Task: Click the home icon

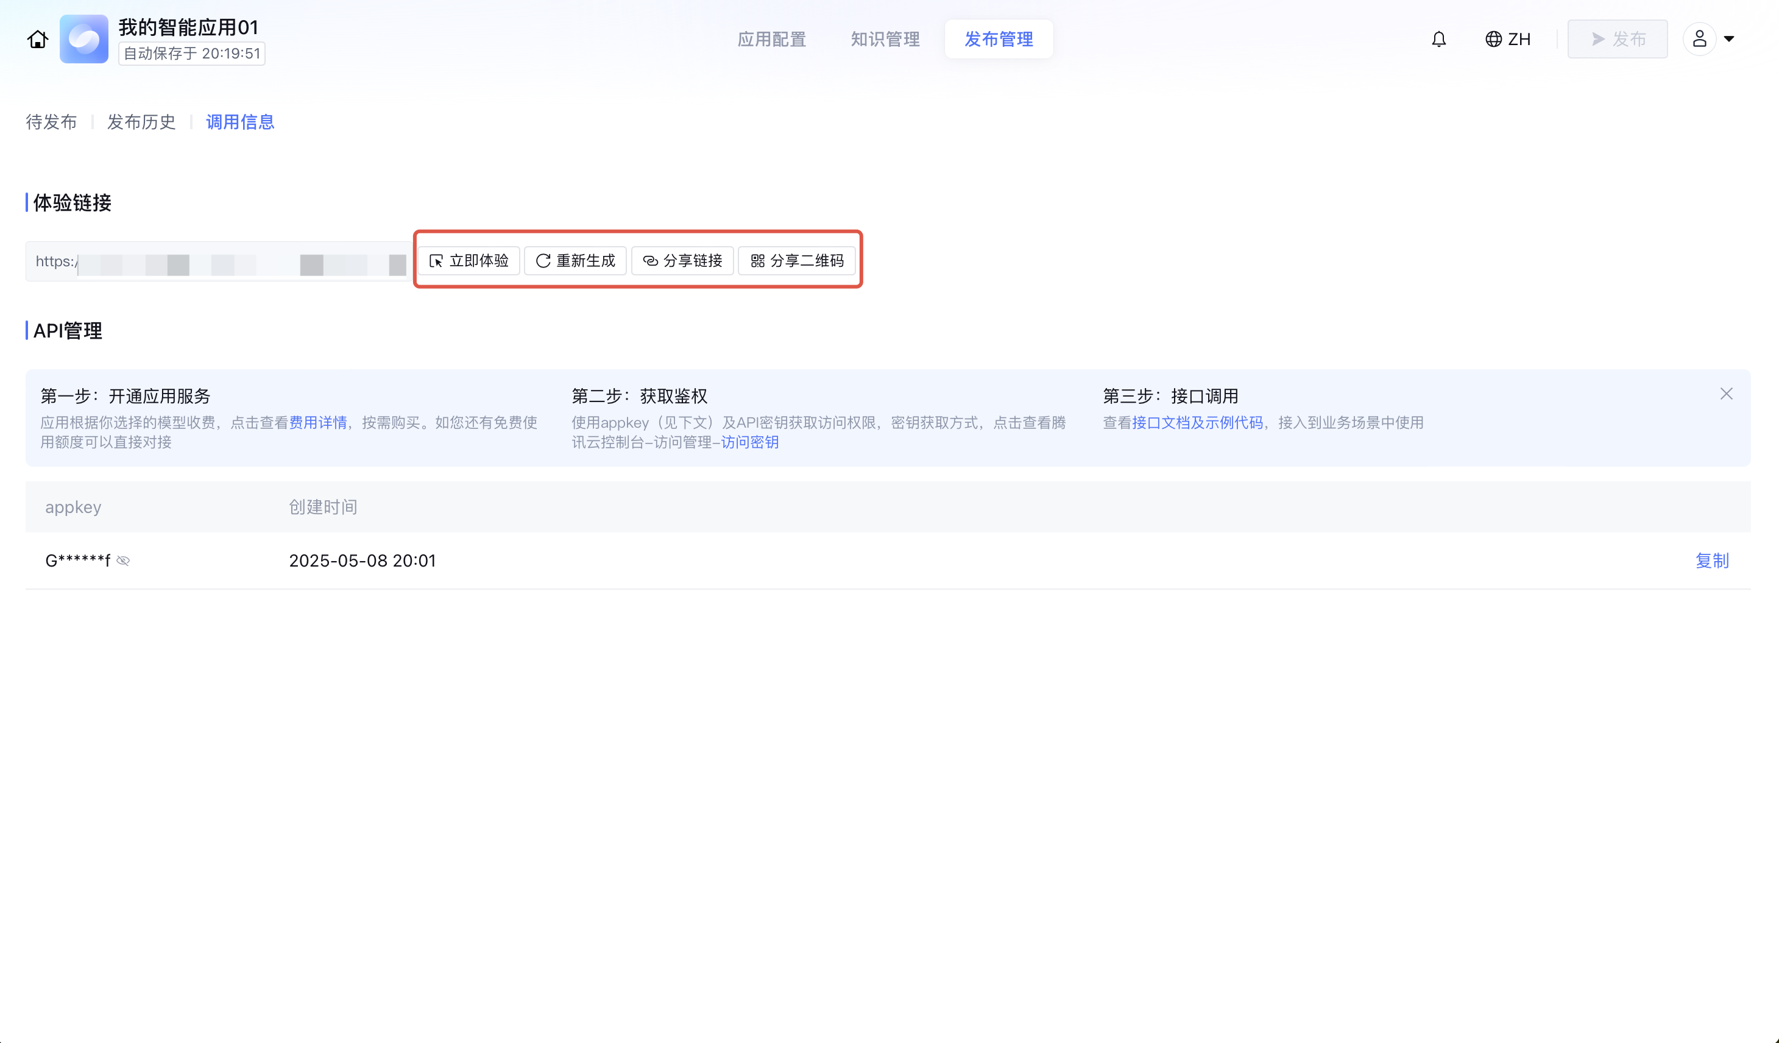Action: (38, 40)
